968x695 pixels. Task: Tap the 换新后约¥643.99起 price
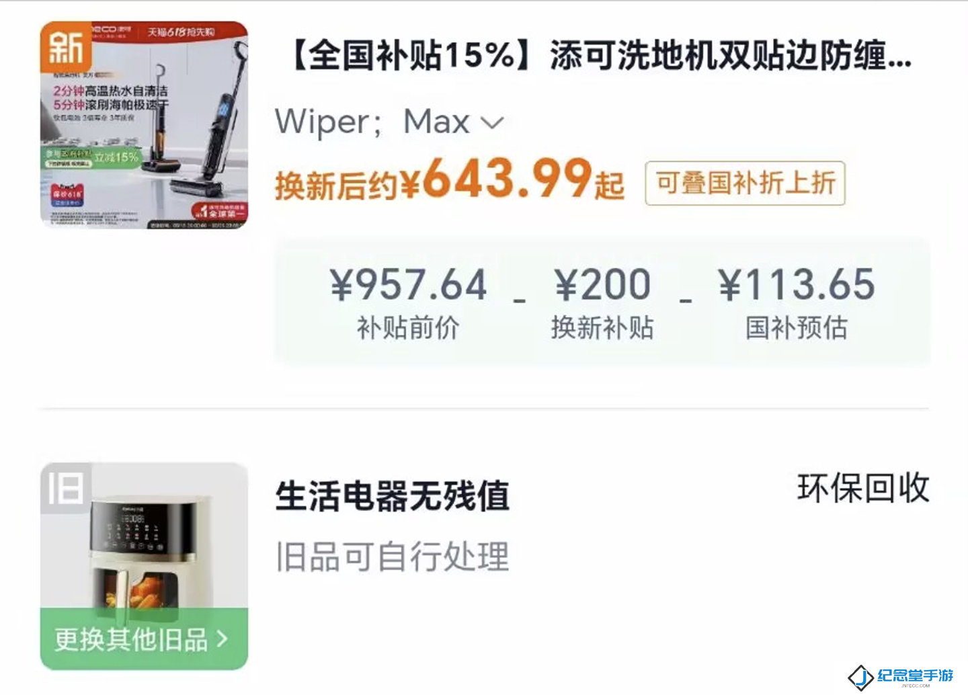pyautogui.click(x=449, y=180)
